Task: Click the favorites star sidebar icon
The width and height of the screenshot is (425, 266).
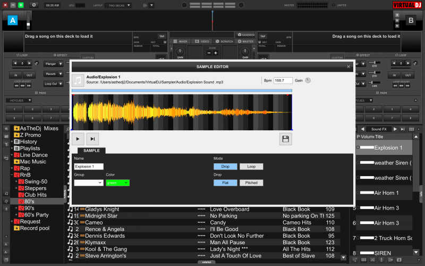Action: (x=6, y=128)
